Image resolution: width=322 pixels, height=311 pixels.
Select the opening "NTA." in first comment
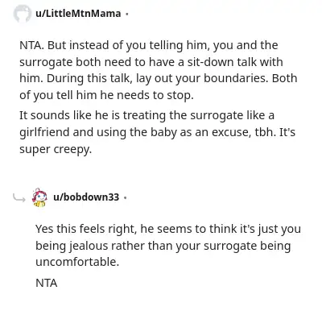point(31,45)
